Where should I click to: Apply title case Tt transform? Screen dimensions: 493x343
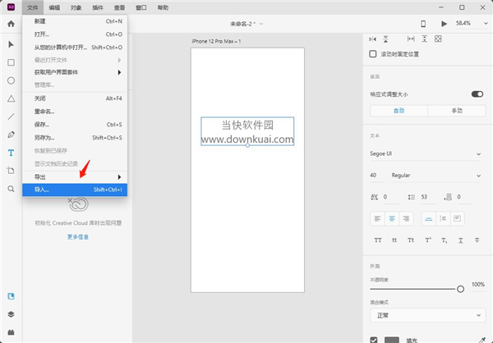[411, 240]
